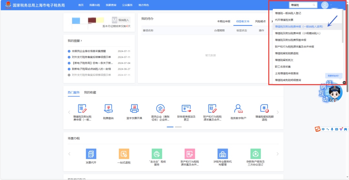This screenshot has height=180, width=349.
Task: Click the national tax emblem logo
Action: [x=8, y=5]
